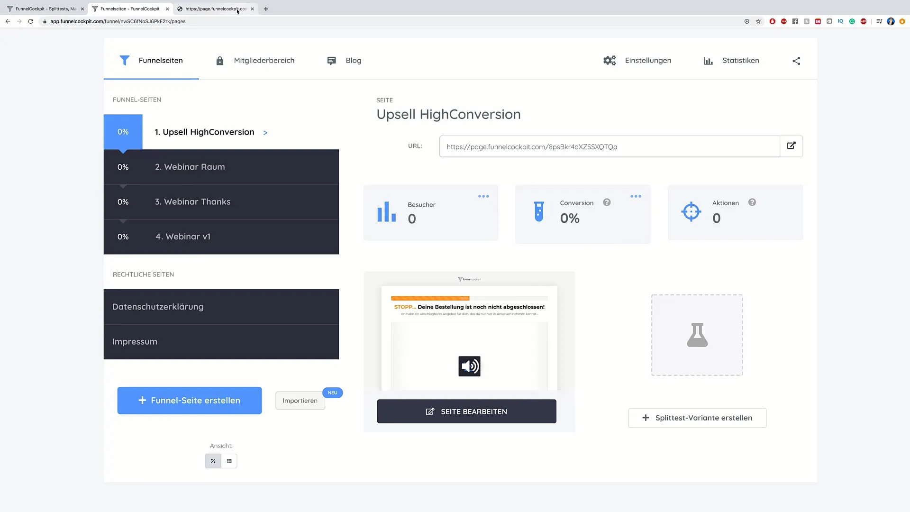Open page URL in new window icon
This screenshot has height=512, width=910.
point(792,146)
